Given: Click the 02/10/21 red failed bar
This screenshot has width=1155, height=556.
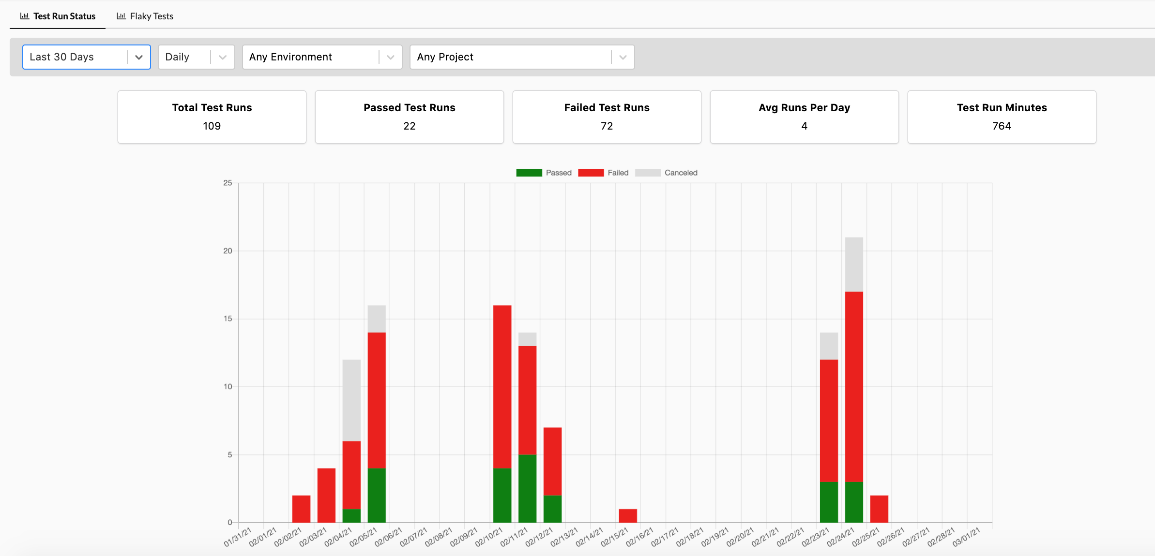Looking at the screenshot, I should tap(502, 387).
